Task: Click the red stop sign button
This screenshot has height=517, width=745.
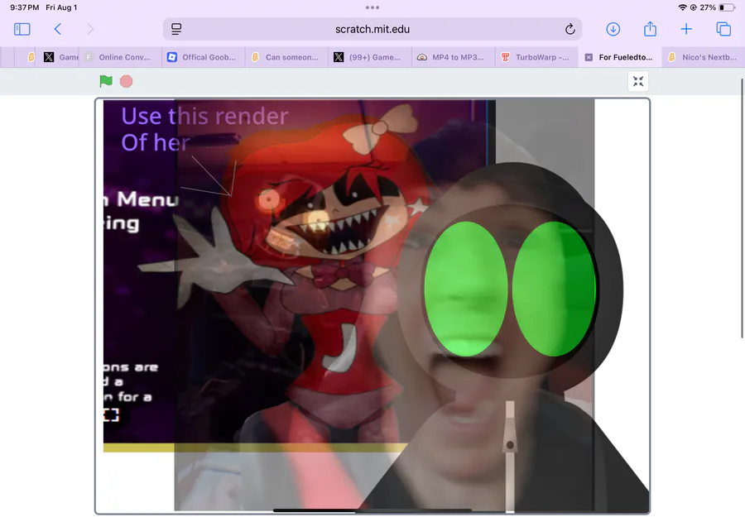Action: coord(126,82)
